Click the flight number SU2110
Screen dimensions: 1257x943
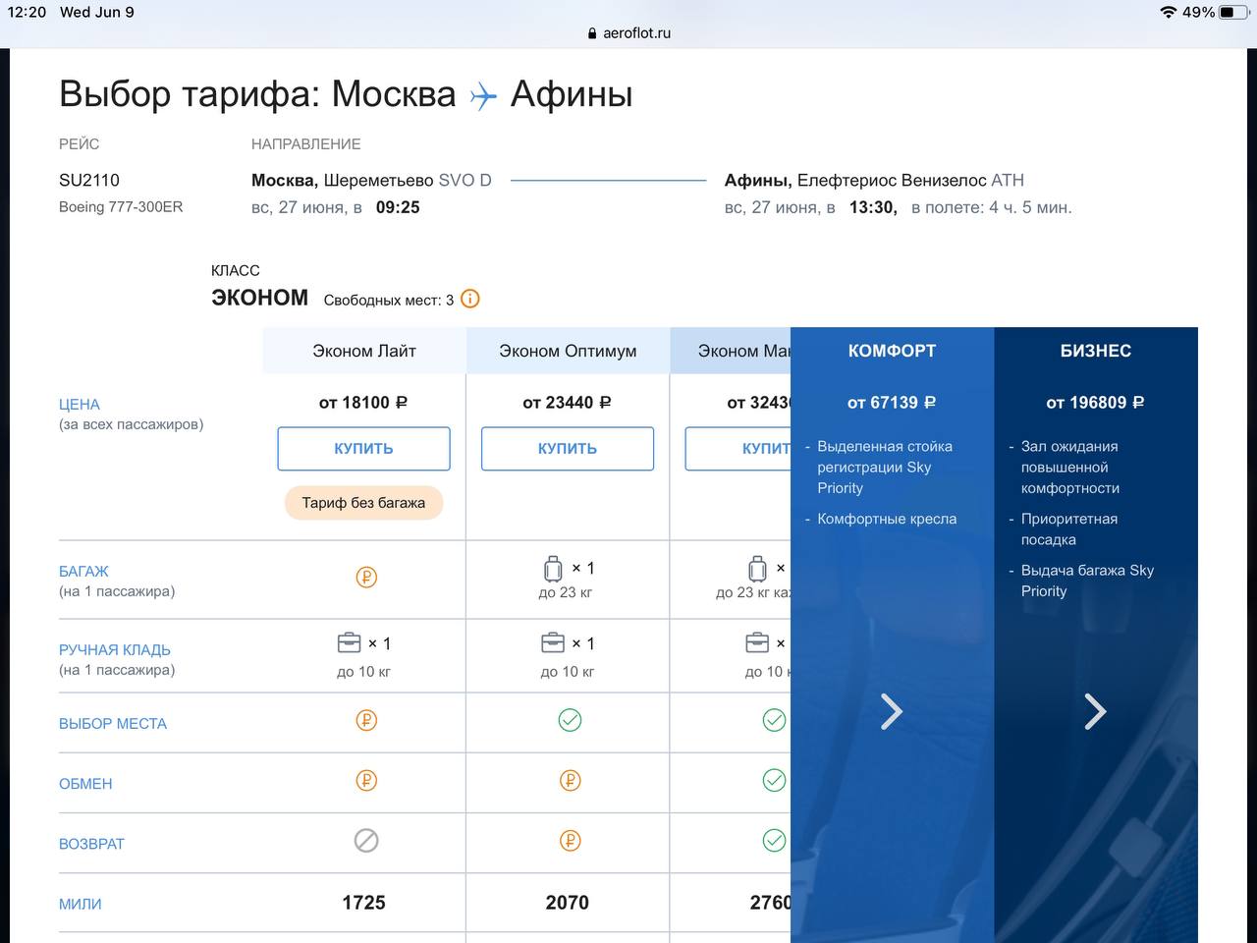pos(89,181)
